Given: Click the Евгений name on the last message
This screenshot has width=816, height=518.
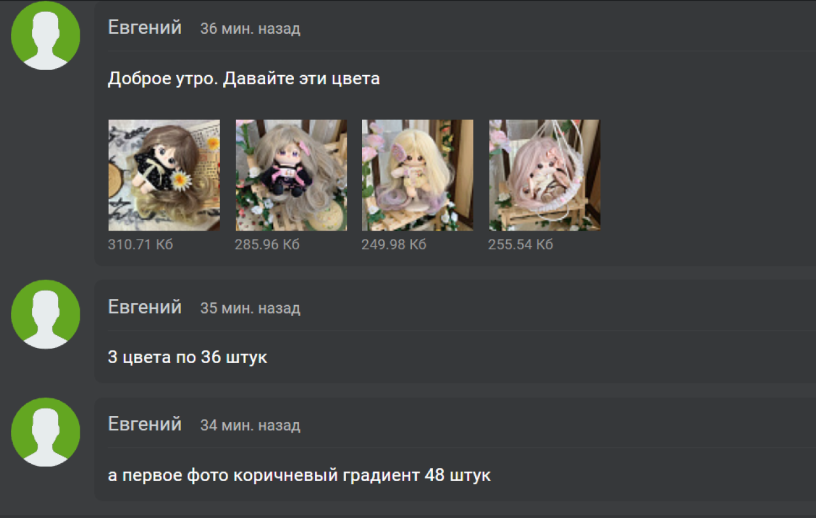Looking at the screenshot, I should pyautogui.click(x=145, y=424).
